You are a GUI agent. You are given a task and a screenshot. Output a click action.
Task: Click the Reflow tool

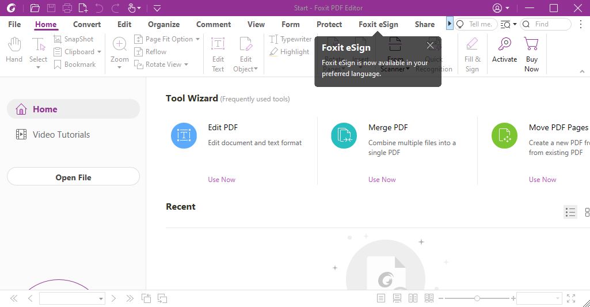[x=150, y=52]
